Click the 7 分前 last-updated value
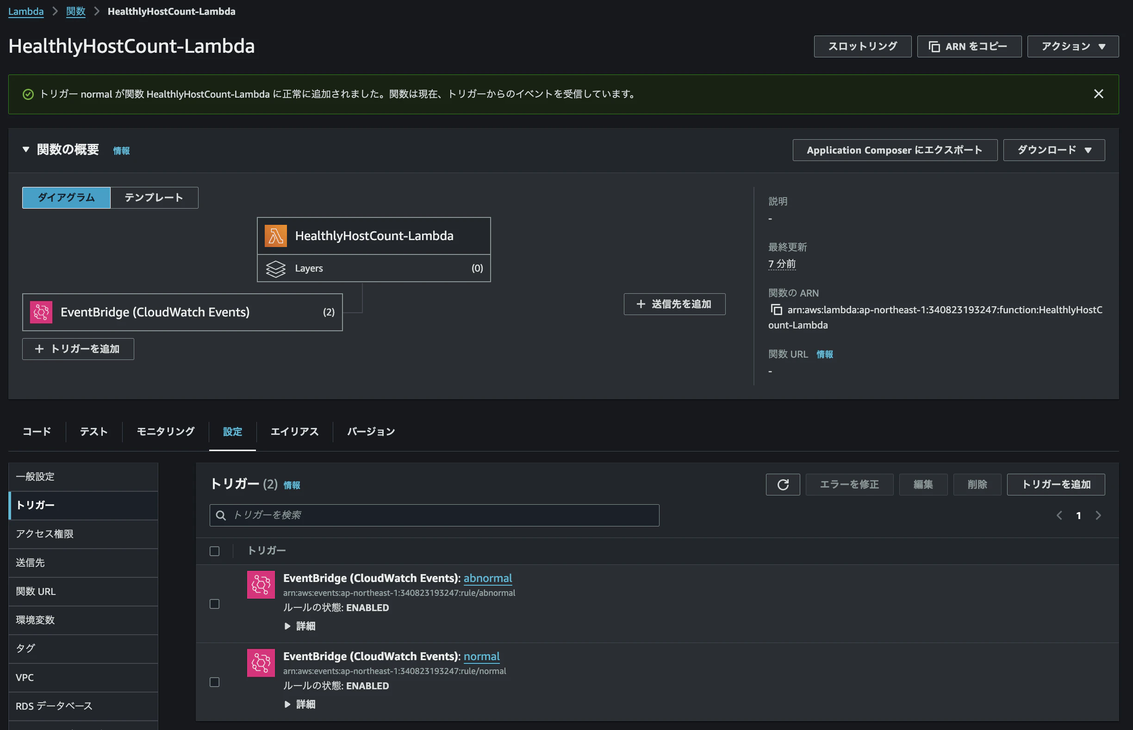This screenshot has width=1133, height=730. 782,264
